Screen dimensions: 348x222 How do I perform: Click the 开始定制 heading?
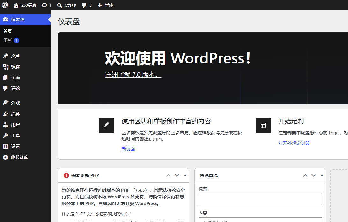click(x=291, y=121)
